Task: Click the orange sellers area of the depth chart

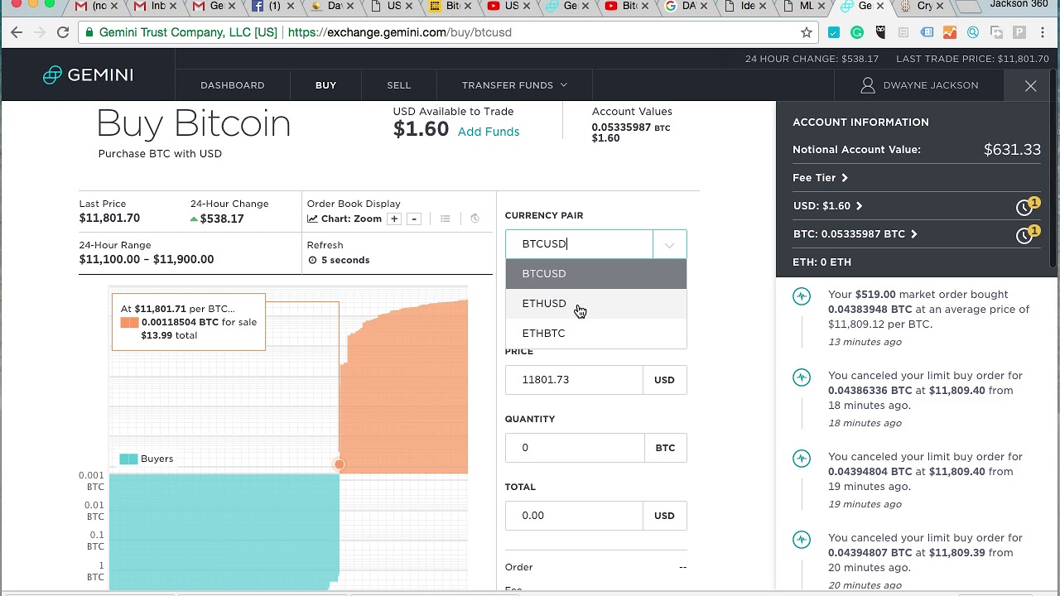Action: pyautogui.click(x=406, y=397)
